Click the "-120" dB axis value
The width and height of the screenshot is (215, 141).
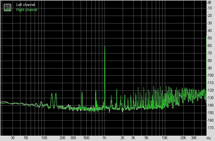210,90
